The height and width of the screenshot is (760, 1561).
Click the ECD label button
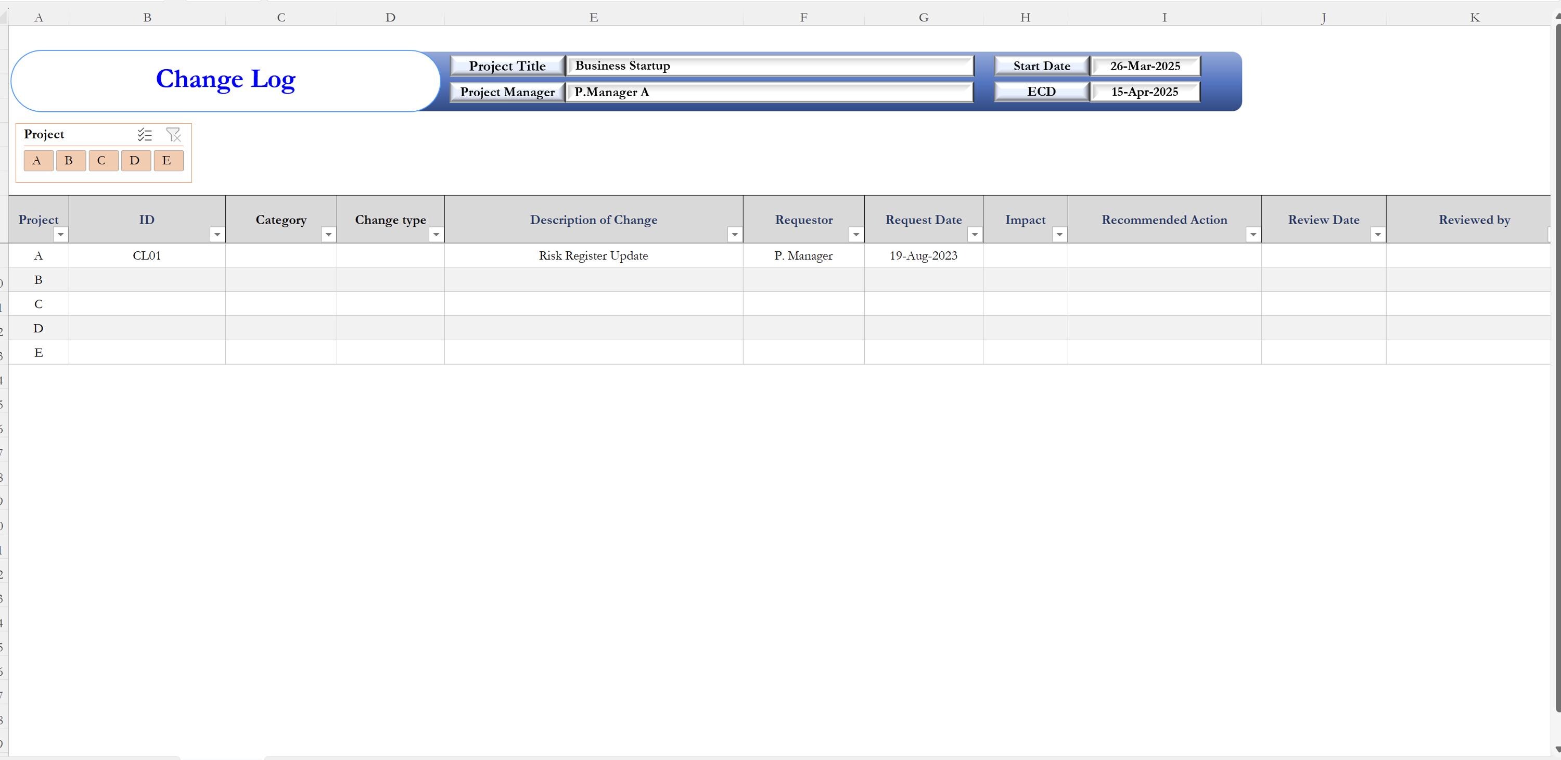pyautogui.click(x=1042, y=92)
